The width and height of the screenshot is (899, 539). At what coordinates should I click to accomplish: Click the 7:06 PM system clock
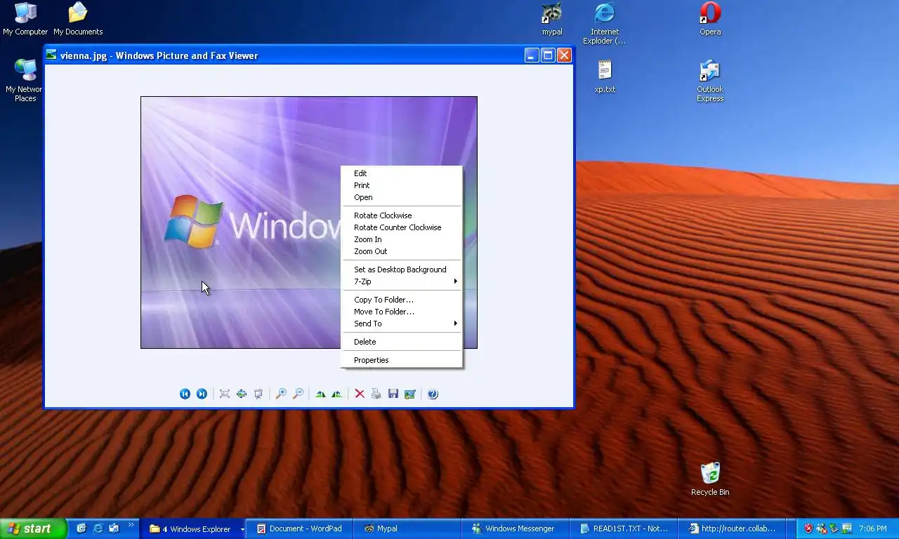[872, 528]
